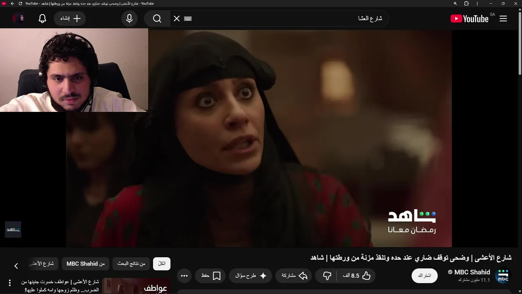Clear the search box with X
Viewport: 522px width, 294px height.
pos(177,19)
